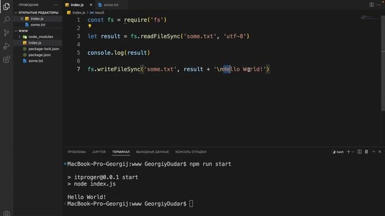
Task: Click 'Hello World!' output in terminal
Action: click(87, 197)
